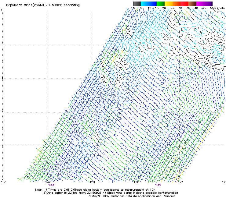Click the longitude label -129

91,182
